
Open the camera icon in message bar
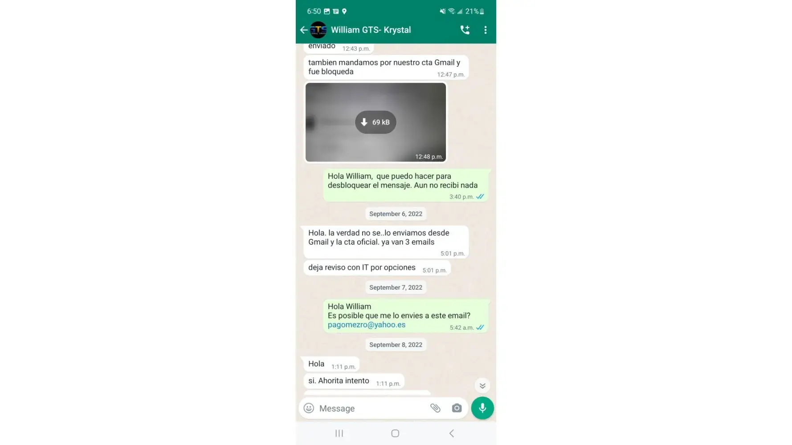click(457, 408)
